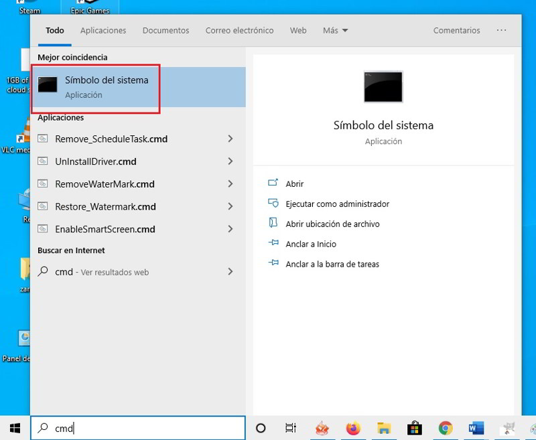The width and height of the screenshot is (536, 440).
Task: Click the Firefox icon in the taskbar
Action: 353,428
